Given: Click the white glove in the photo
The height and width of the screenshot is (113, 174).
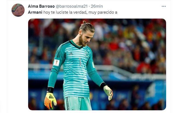Looking at the screenshot, I should tap(108, 92).
